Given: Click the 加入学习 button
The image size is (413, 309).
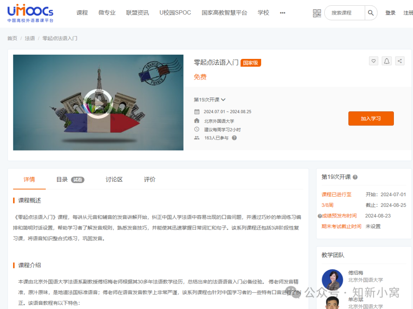Looking at the screenshot, I should (x=371, y=118).
